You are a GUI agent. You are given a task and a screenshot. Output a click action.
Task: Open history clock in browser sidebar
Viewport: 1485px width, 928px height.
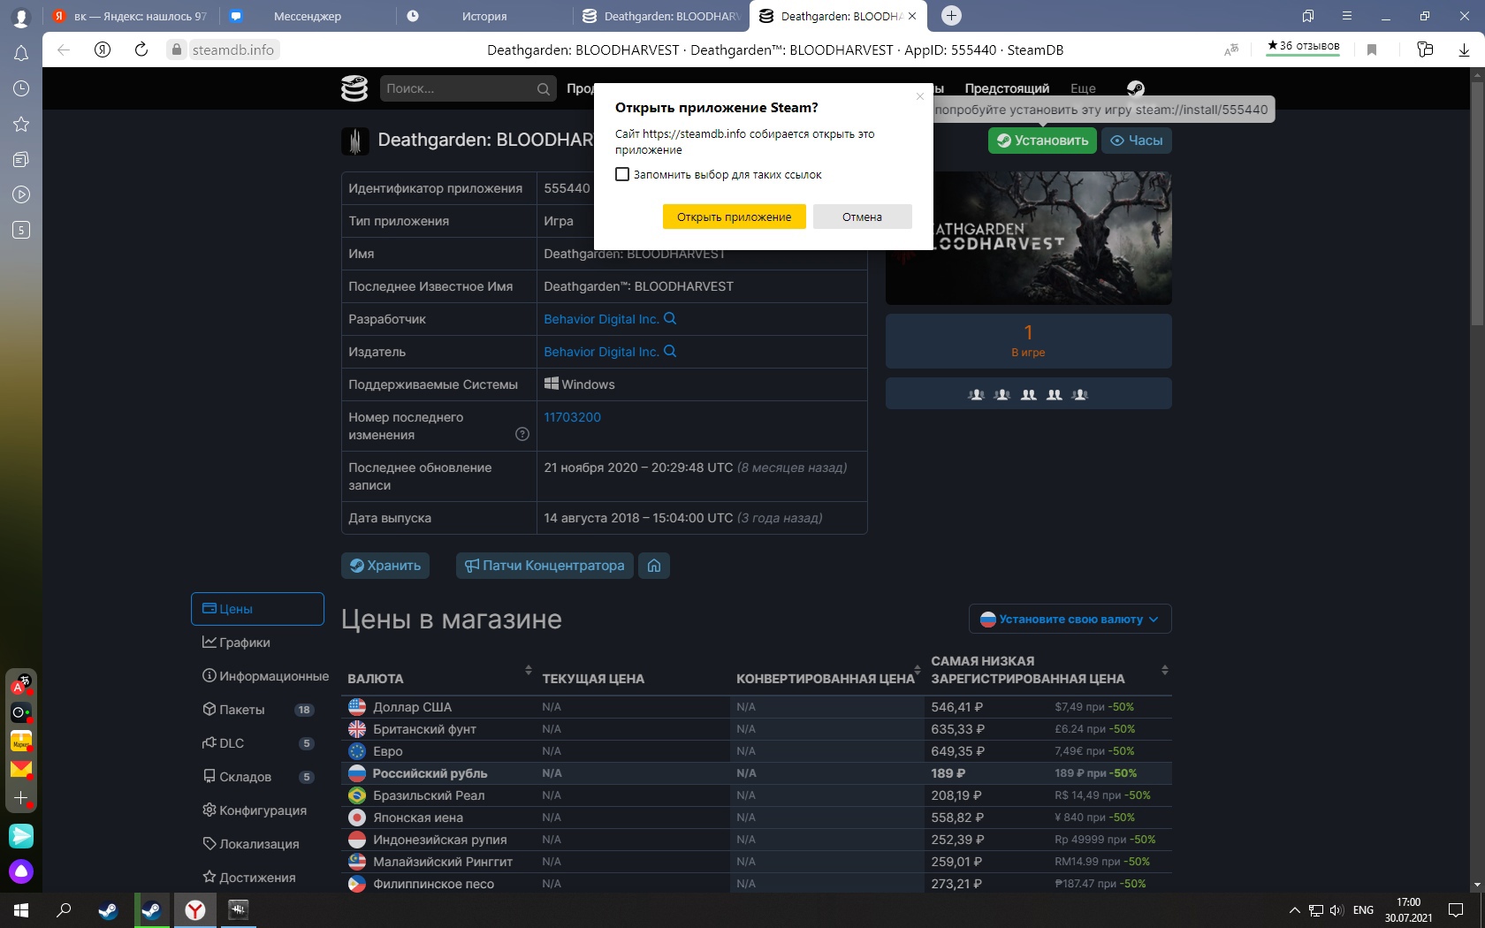(21, 88)
